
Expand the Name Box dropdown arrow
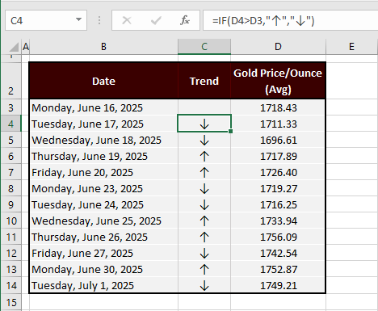78,19
